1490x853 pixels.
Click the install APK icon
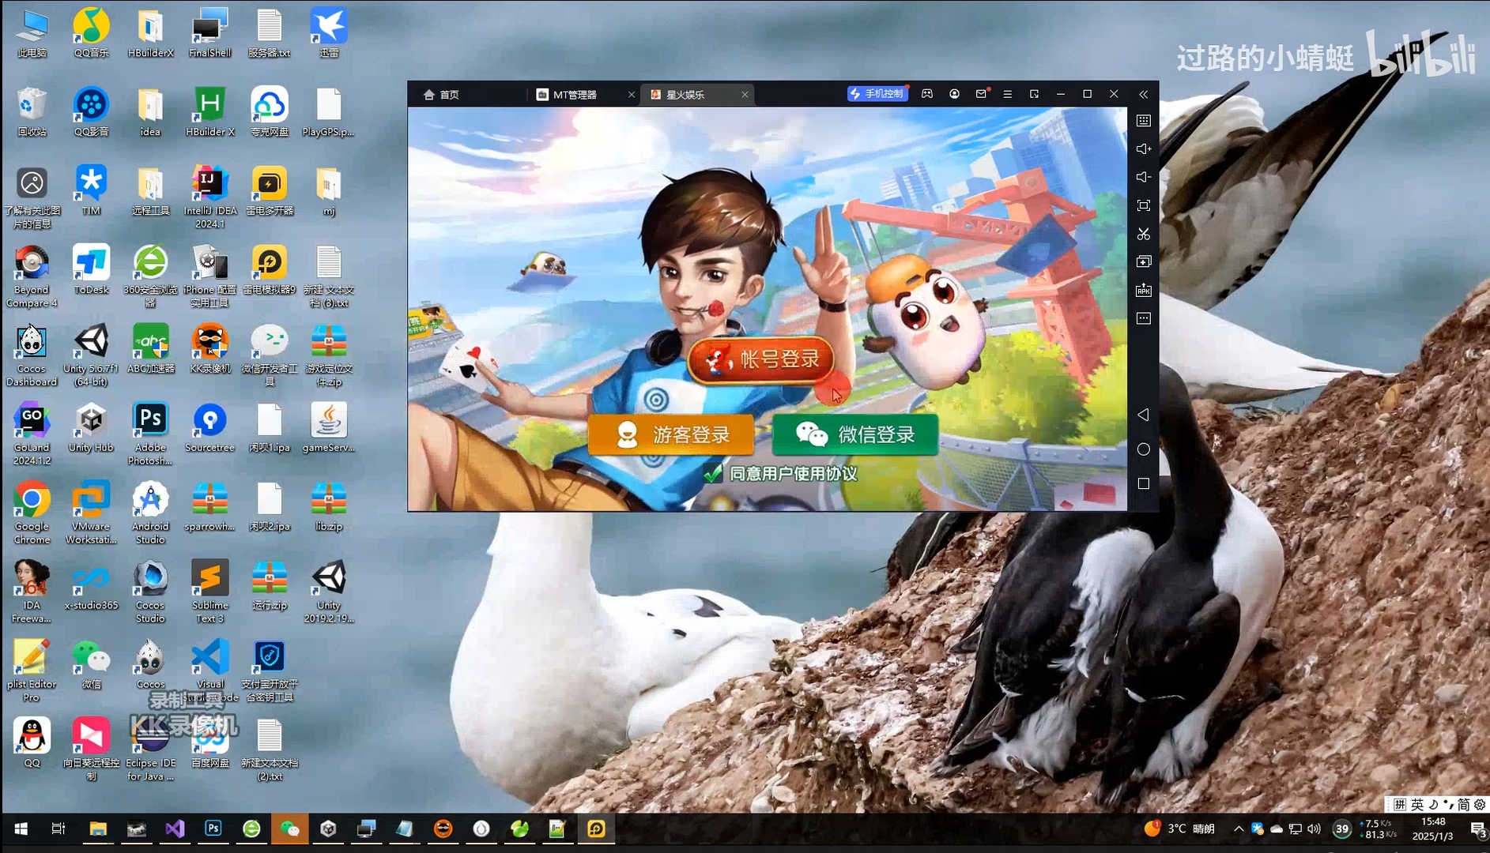tap(1143, 291)
